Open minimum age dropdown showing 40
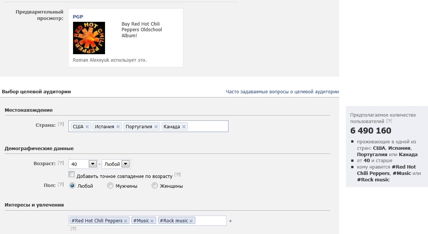428x234 pixels. [x=83, y=164]
